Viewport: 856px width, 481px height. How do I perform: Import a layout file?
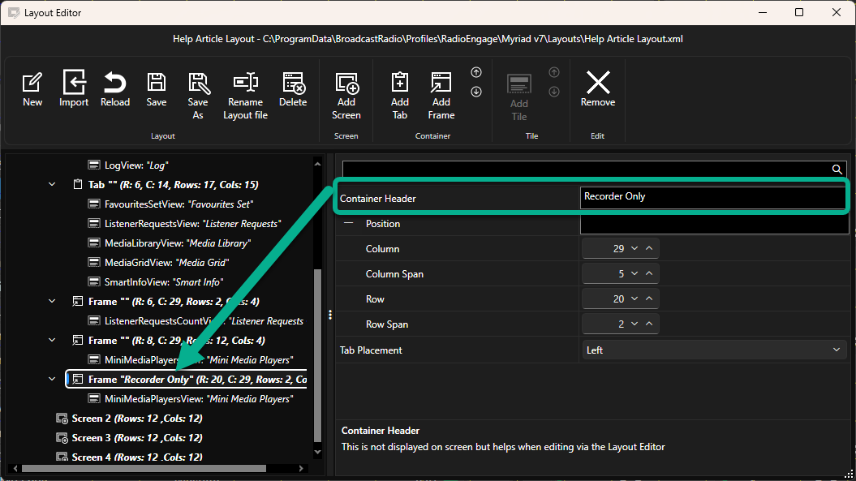pos(74,89)
